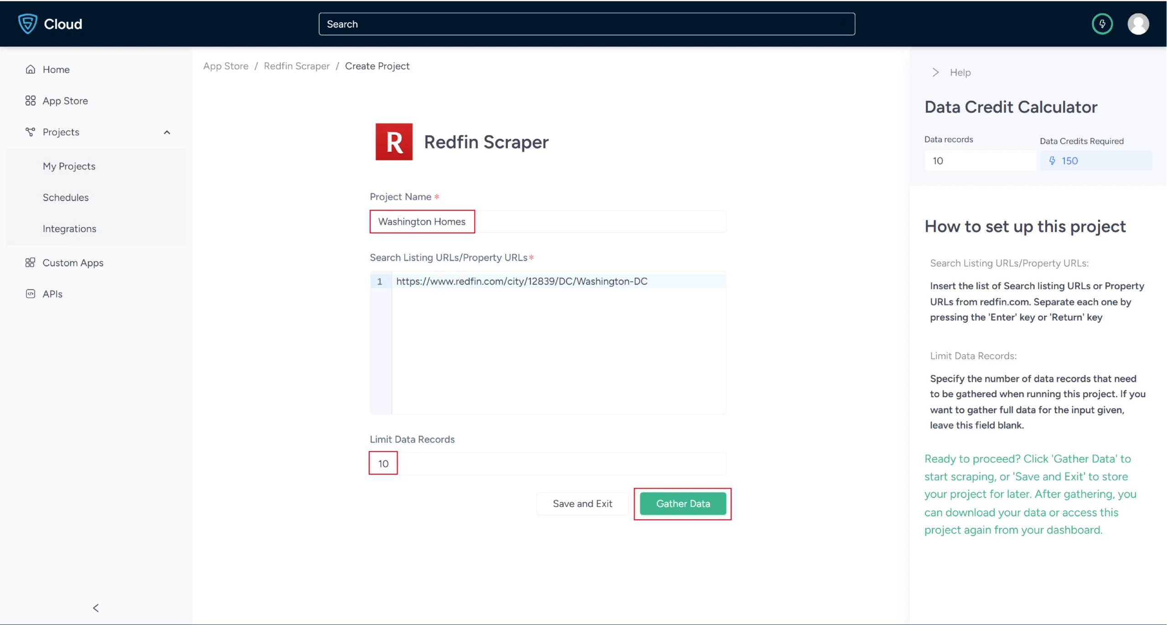This screenshot has height=625, width=1167.
Task: Collapse the Help panel chevron
Action: pyautogui.click(x=935, y=72)
